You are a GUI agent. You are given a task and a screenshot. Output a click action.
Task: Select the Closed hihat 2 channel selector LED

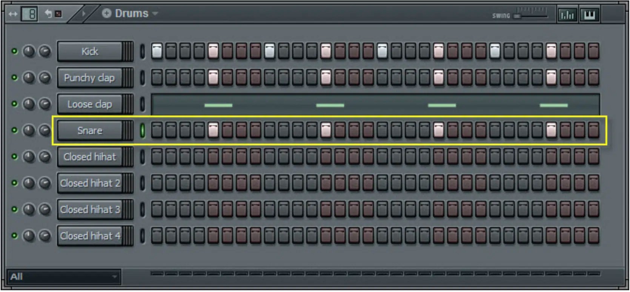pyautogui.click(x=143, y=183)
